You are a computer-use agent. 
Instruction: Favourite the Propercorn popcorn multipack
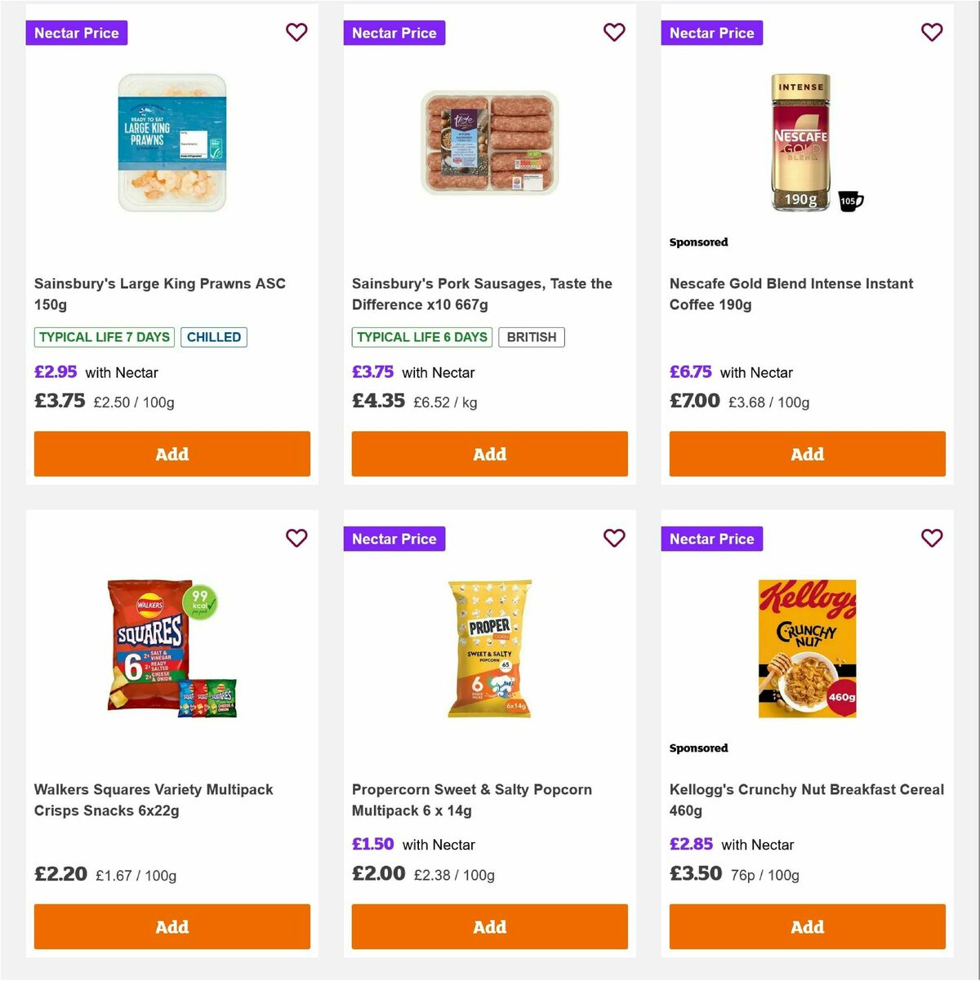pos(614,538)
